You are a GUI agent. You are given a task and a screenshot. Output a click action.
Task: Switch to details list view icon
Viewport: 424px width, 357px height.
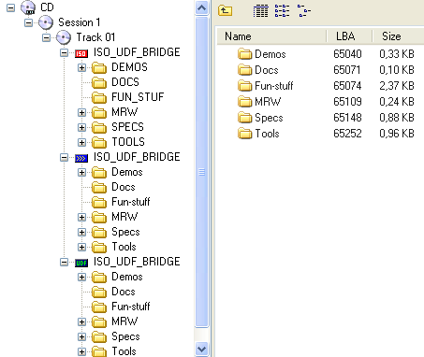pos(260,11)
